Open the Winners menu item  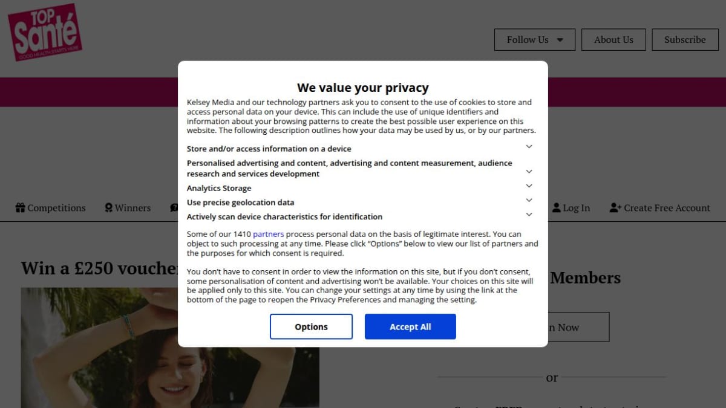click(x=128, y=207)
